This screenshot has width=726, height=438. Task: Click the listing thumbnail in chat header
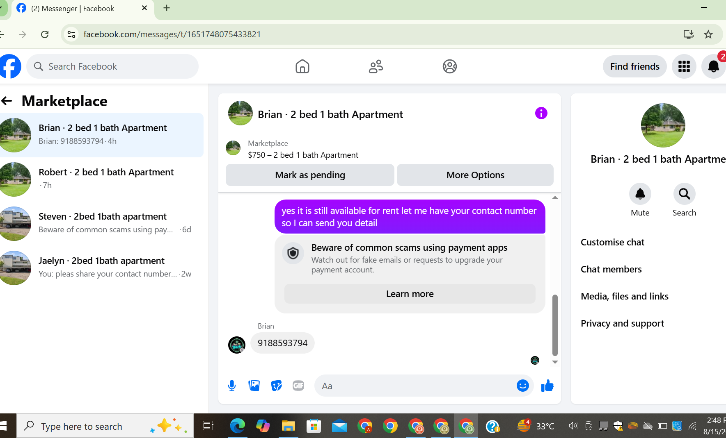(240, 113)
